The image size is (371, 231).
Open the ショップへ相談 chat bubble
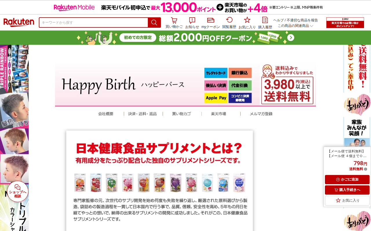pyautogui.click(x=18, y=191)
